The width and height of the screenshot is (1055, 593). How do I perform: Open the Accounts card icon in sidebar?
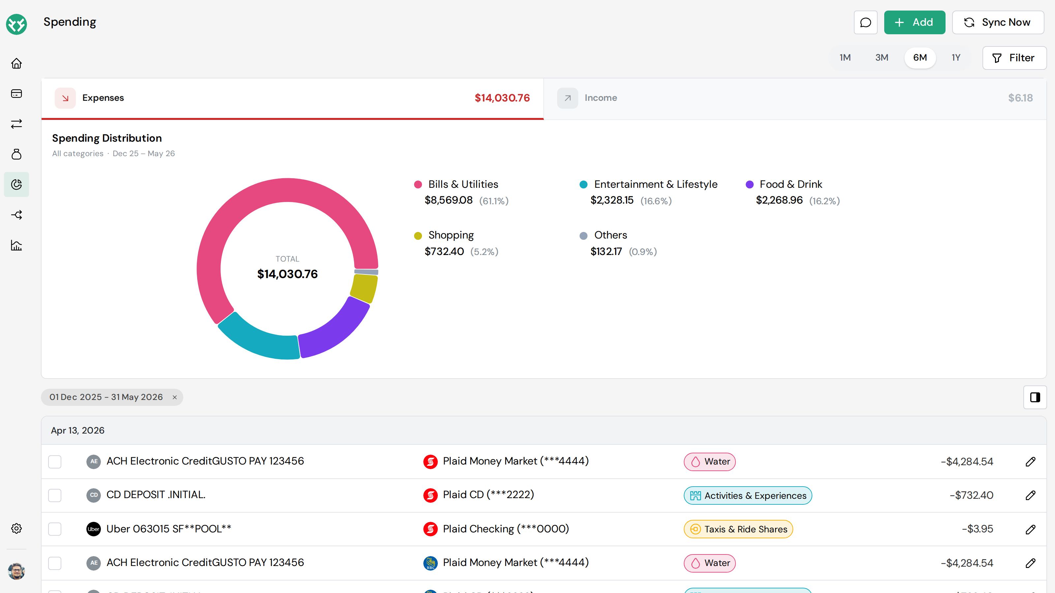(x=16, y=94)
